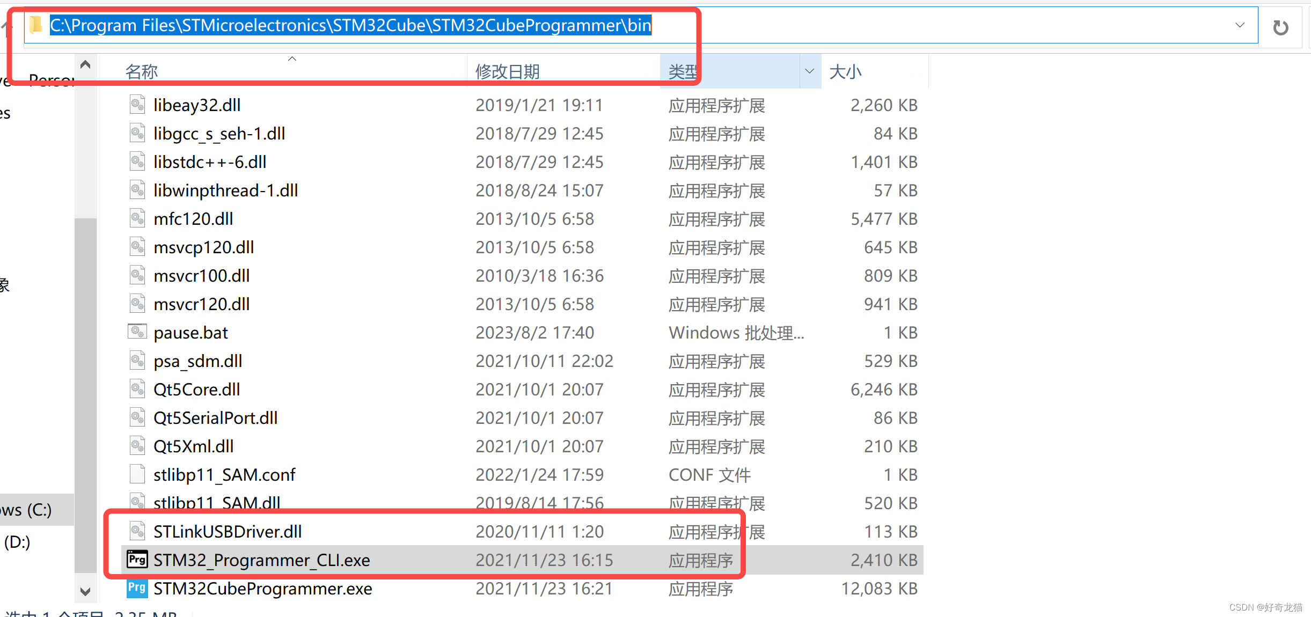
Task: Click the size 6,246 KB of Qt5Core.dll
Action: click(884, 390)
